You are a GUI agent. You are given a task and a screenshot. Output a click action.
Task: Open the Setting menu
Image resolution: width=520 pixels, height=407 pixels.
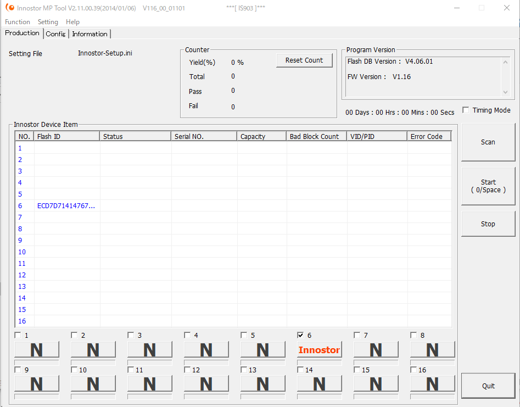[x=48, y=22]
